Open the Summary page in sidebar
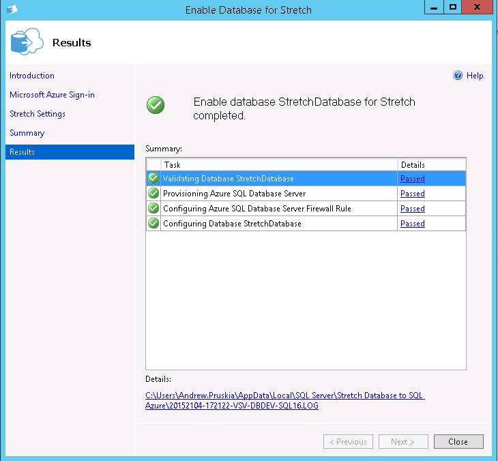 pyautogui.click(x=27, y=133)
